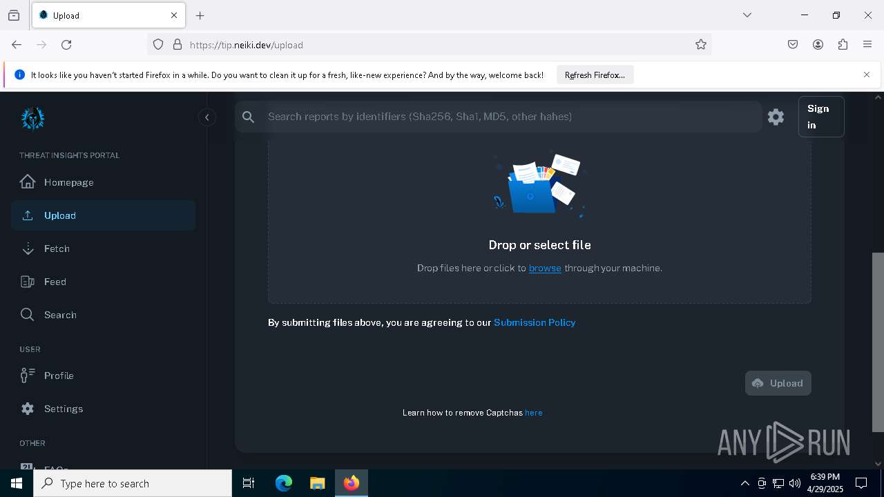Click the Feed newspaper icon
Viewport: 884px width, 497px height.
[28, 282]
